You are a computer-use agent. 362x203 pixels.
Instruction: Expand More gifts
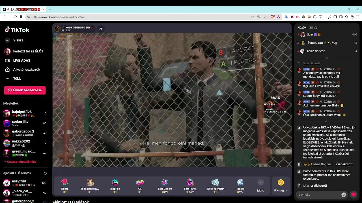260,186
